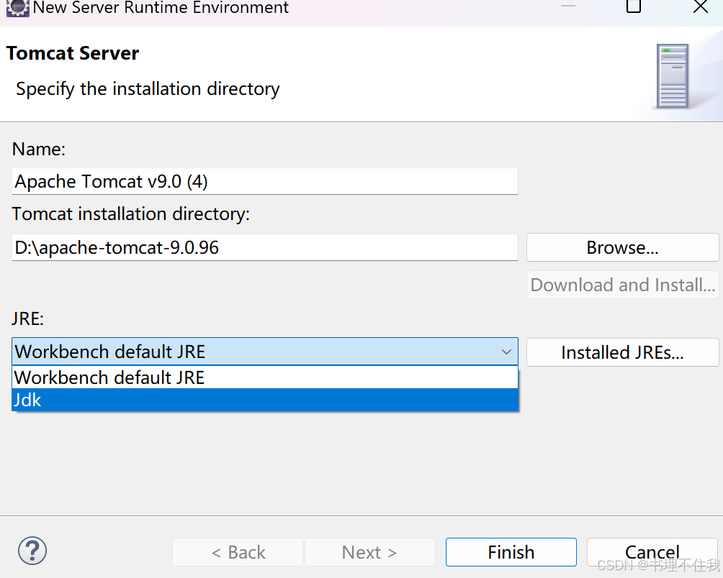Choose Workbench default JRE list option

(265, 377)
